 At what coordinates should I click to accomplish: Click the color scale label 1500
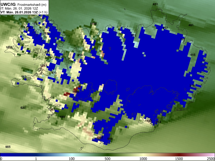[179, 159]
